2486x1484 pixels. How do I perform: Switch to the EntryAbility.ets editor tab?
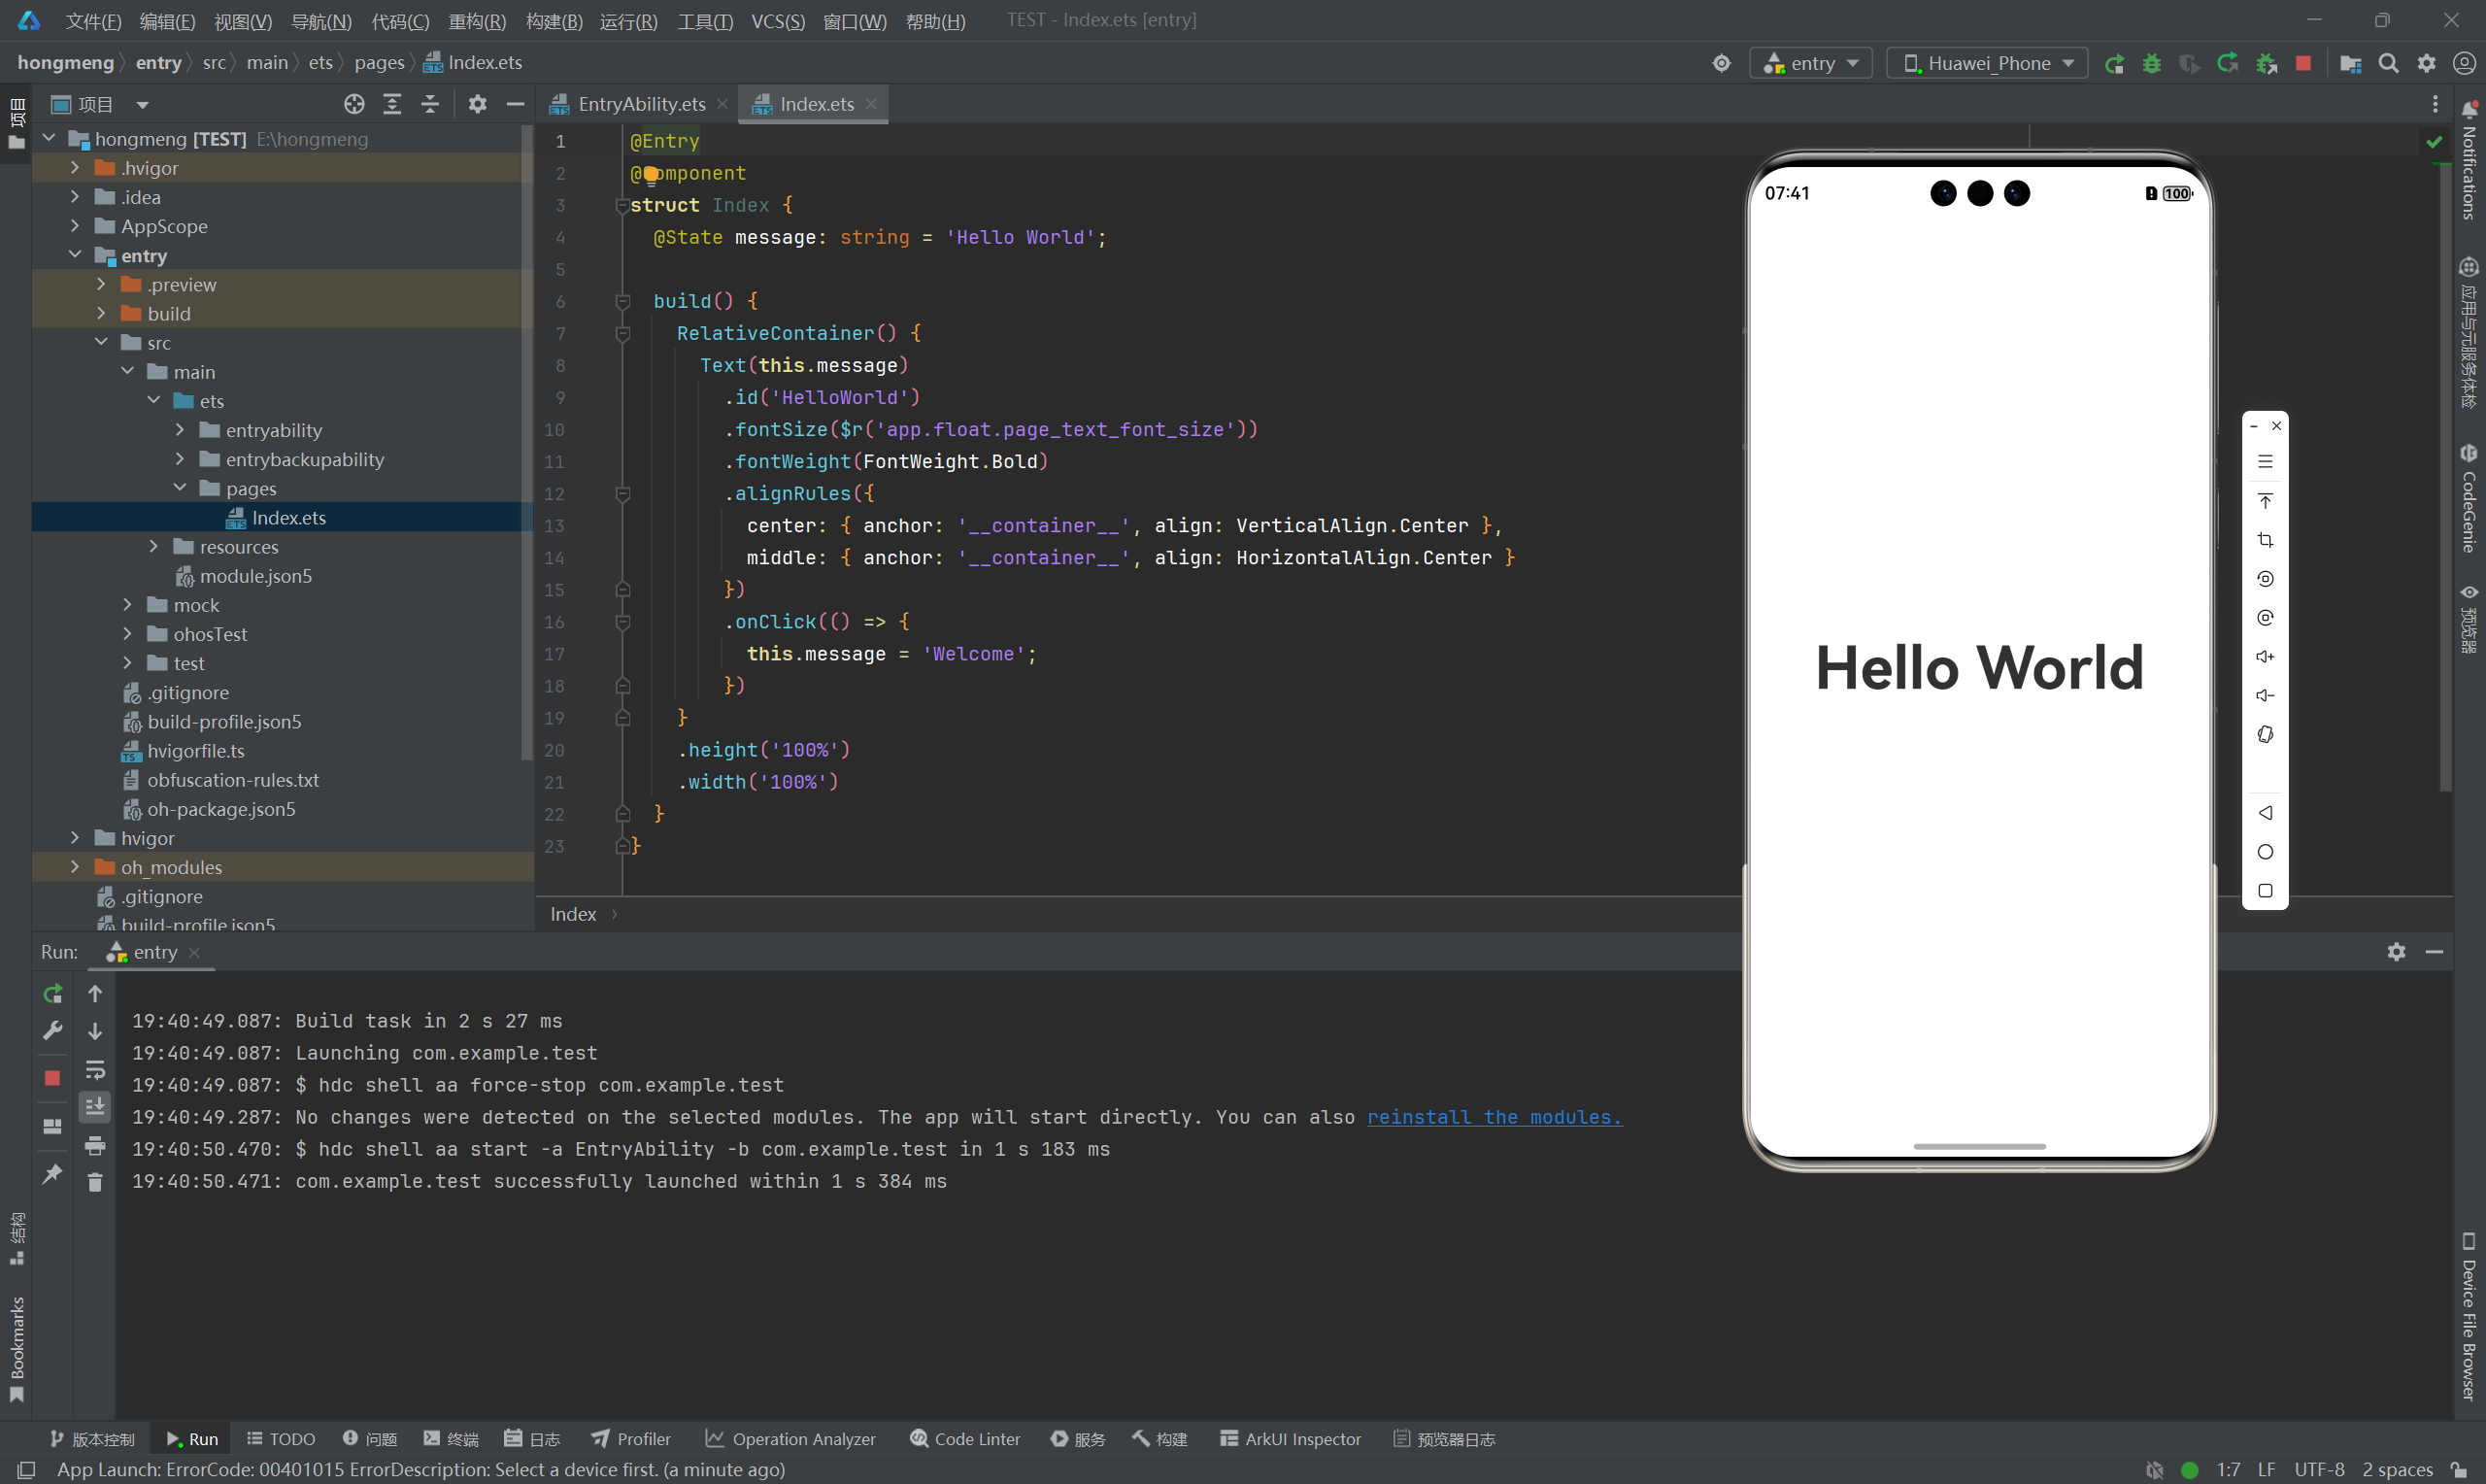tap(641, 104)
